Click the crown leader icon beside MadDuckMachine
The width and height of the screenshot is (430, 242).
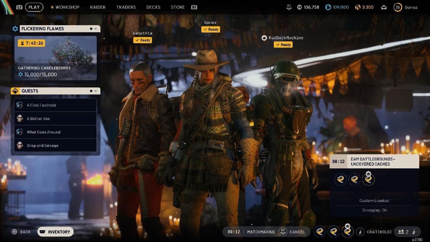(264, 38)
